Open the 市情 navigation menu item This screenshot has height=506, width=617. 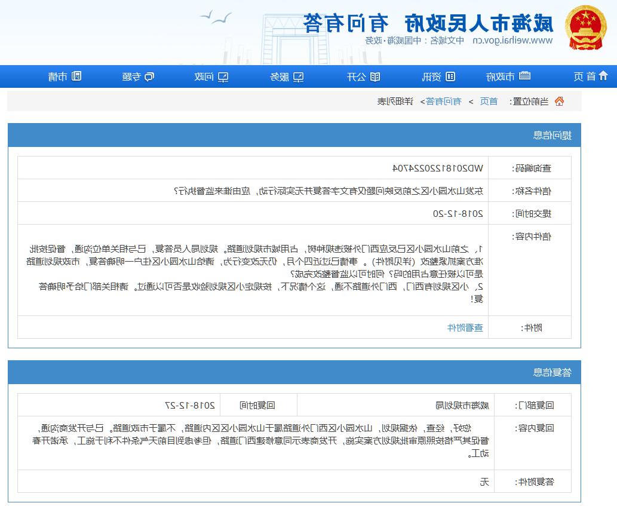(65, 76)
